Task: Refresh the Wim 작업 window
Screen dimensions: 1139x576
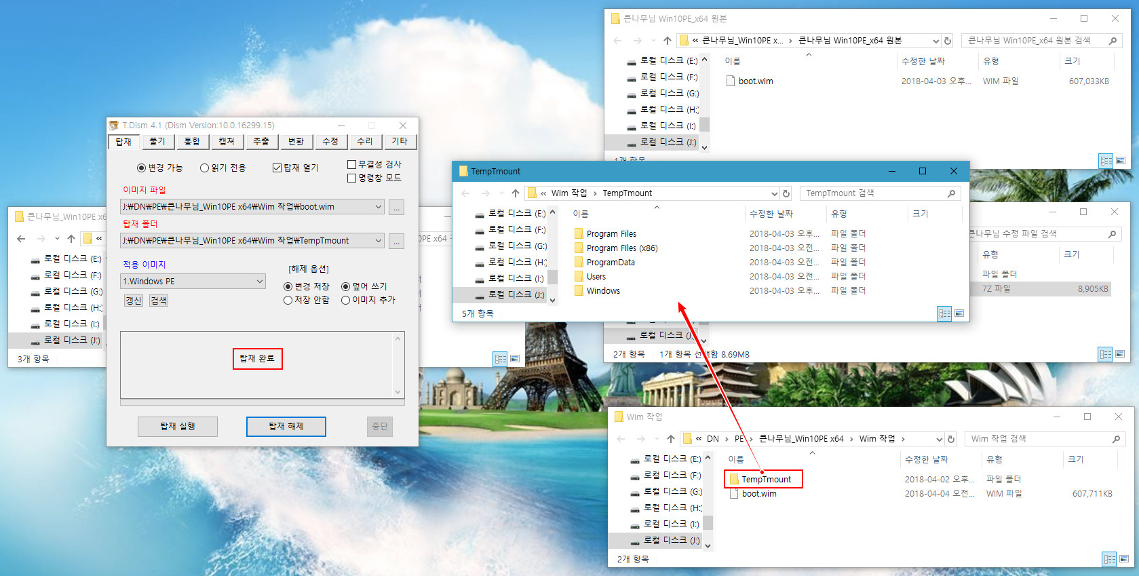Action: point(951,439)
